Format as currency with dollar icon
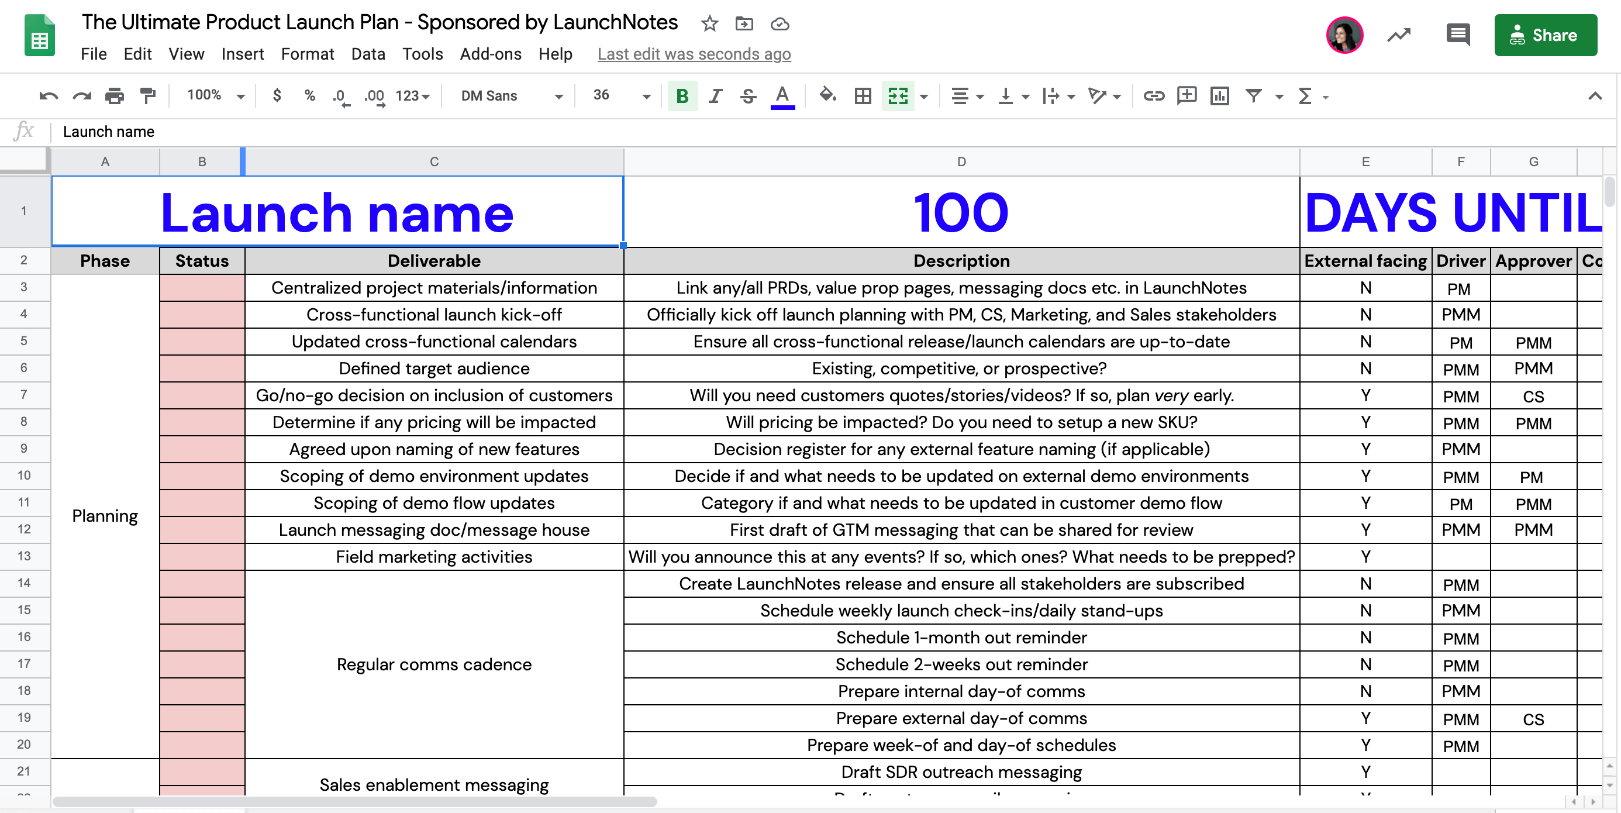Screen dimensions: 1621x813 pyautogui.click(x=277, y=96)
